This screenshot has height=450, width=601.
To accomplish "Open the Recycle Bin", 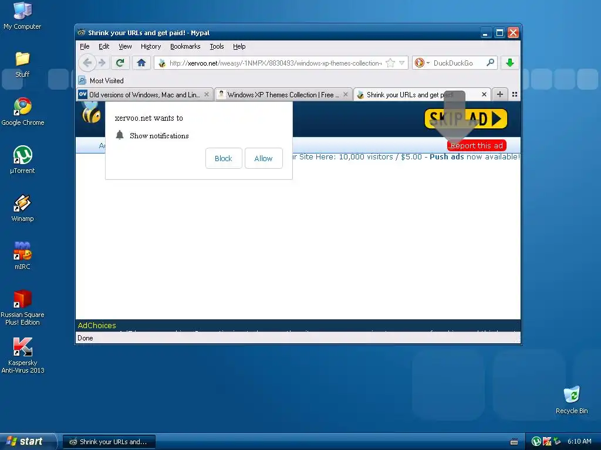I will pos(572,400).
